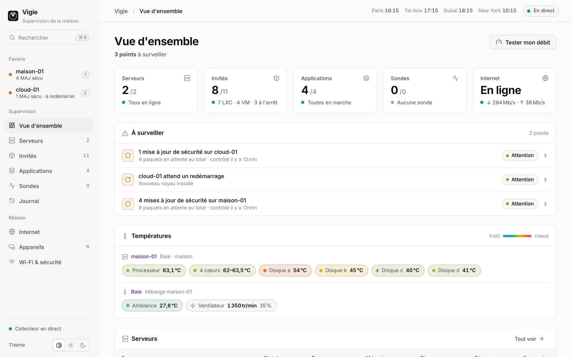This screenshot has height=357, width=572.
Task: Open Applications in the sidebar
Action: (x=49, y=171)
